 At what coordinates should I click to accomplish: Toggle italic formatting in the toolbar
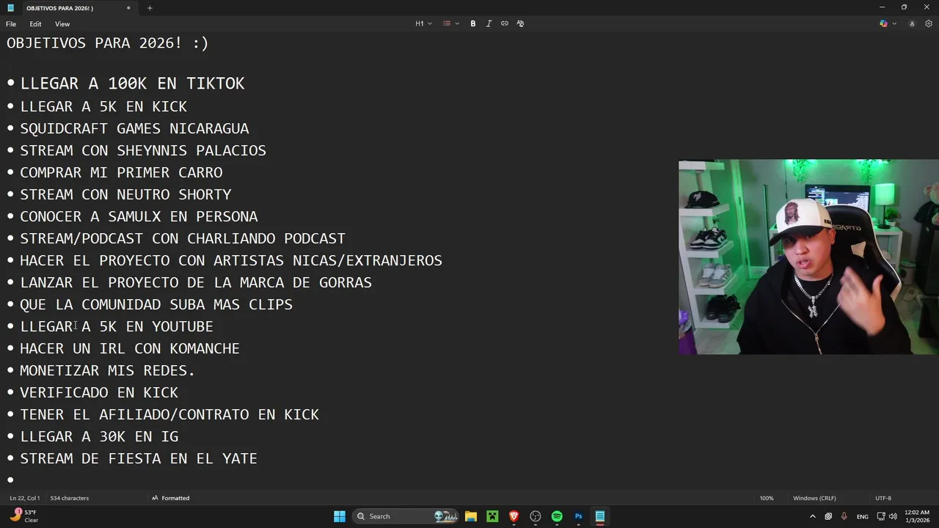tap(489, 23)
